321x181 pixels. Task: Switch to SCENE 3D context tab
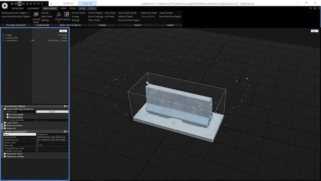click(87, 4)
